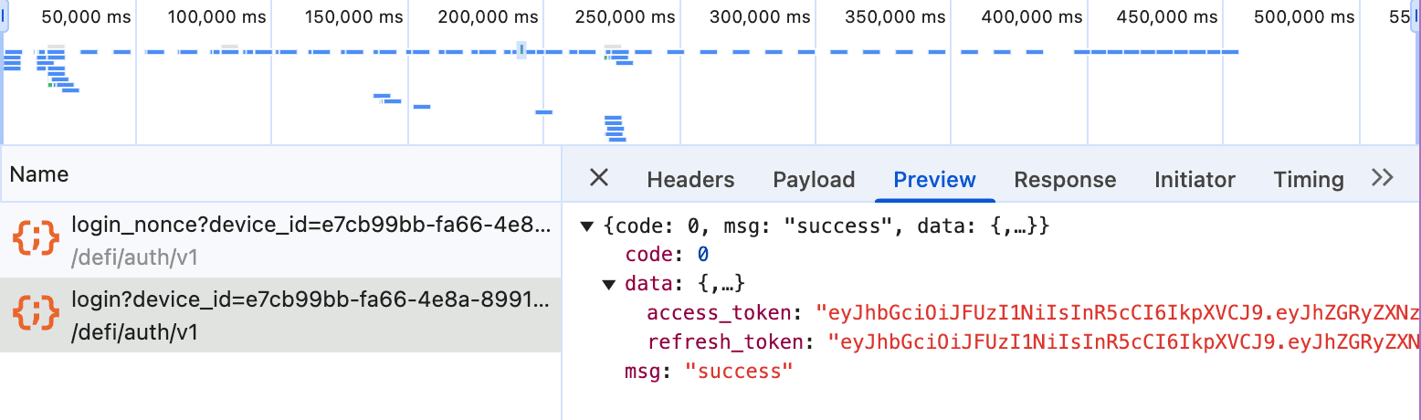
Task: Click the refresh_token value string
Action: pyautogui.click(x=1124, y=342)
